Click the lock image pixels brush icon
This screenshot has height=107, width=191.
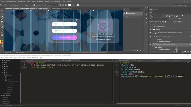tap(158, 22)
